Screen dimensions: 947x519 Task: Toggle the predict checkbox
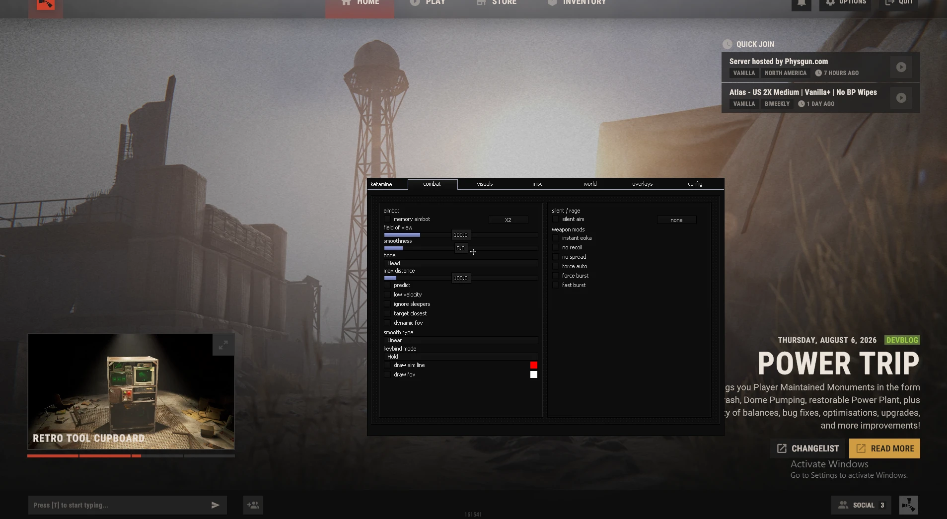(387, 285)
